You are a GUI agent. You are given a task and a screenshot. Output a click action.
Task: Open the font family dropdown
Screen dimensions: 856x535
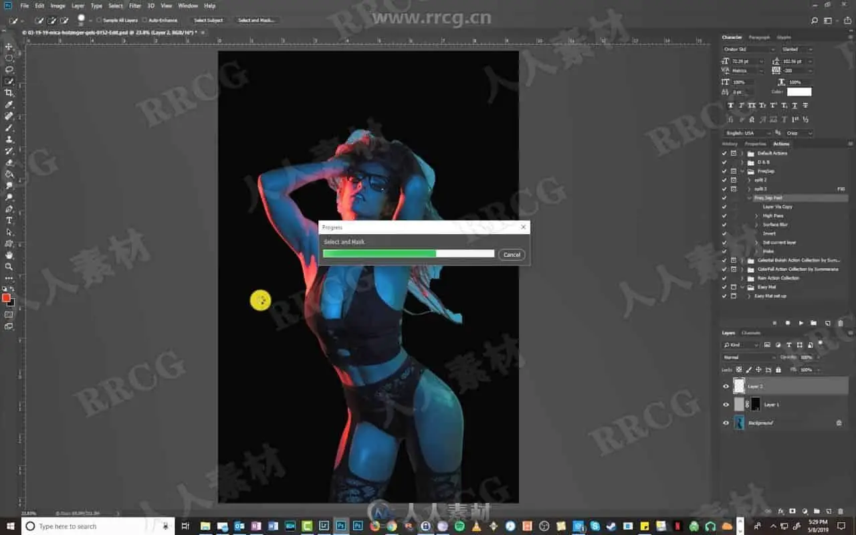click(x=749, y=49)
